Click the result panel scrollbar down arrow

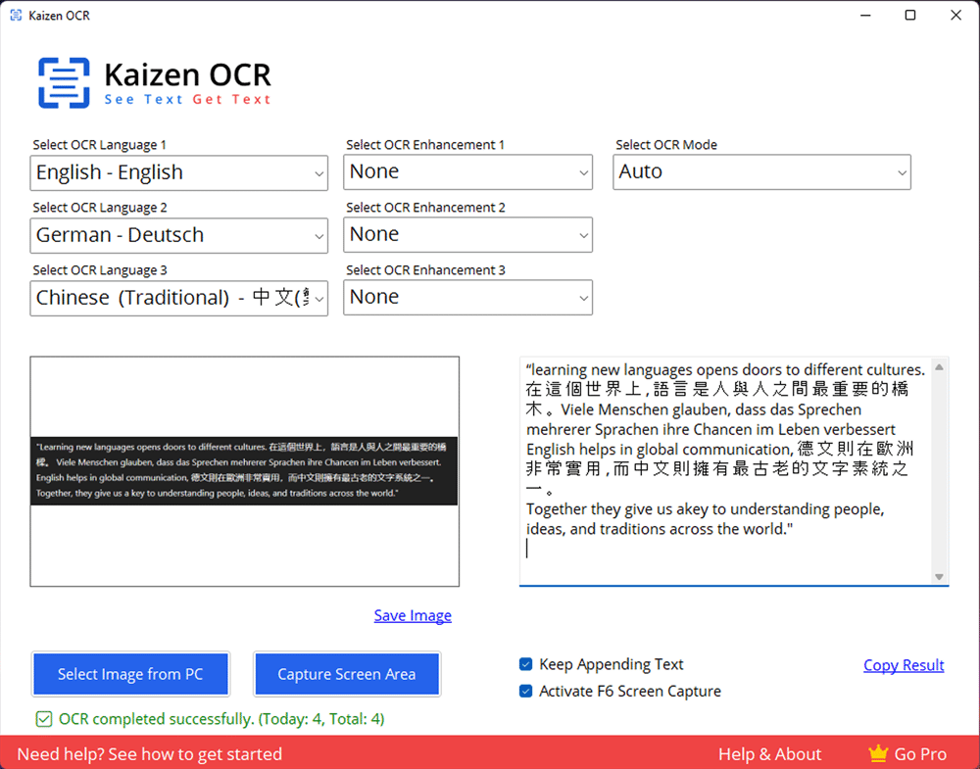[x=939, y=575]
